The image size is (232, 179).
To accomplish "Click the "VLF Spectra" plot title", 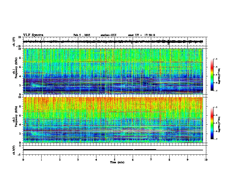I will (x=33, y=35).
